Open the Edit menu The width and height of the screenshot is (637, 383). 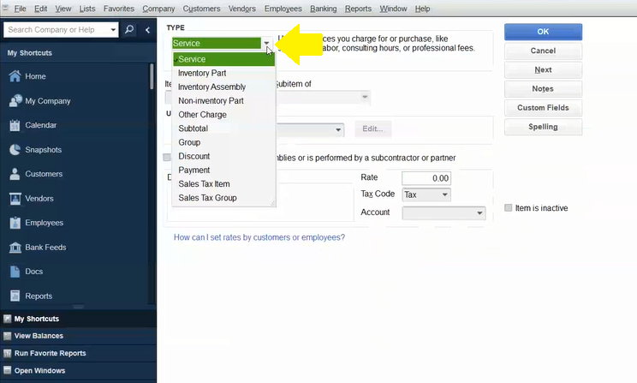(x=40, y=9)
